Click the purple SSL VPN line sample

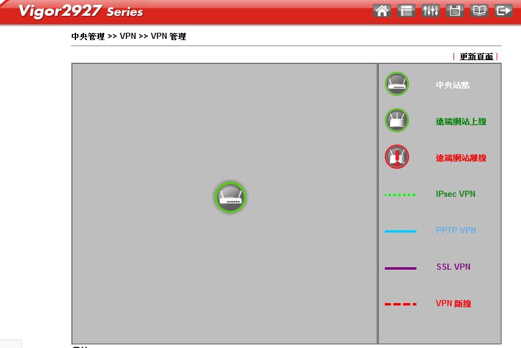[400, 268]
